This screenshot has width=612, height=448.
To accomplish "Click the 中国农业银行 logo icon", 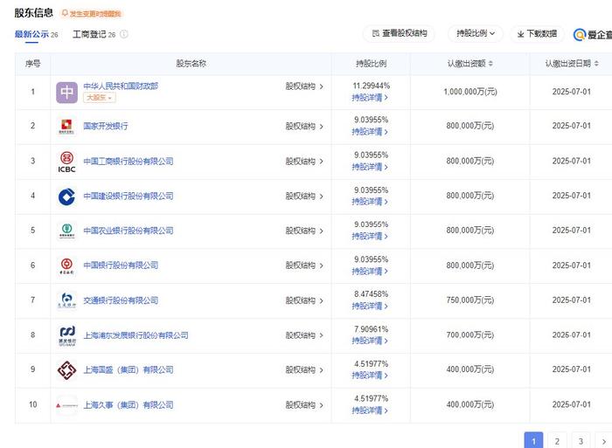I will coord(66,231).
